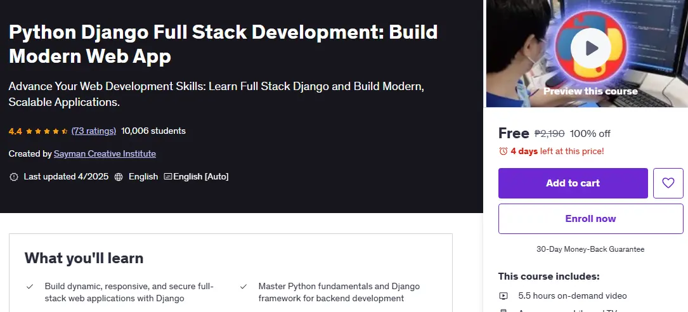This screenshot has width=688, height=312.
Task: Click the globe language icon
Action: [119, 177]
